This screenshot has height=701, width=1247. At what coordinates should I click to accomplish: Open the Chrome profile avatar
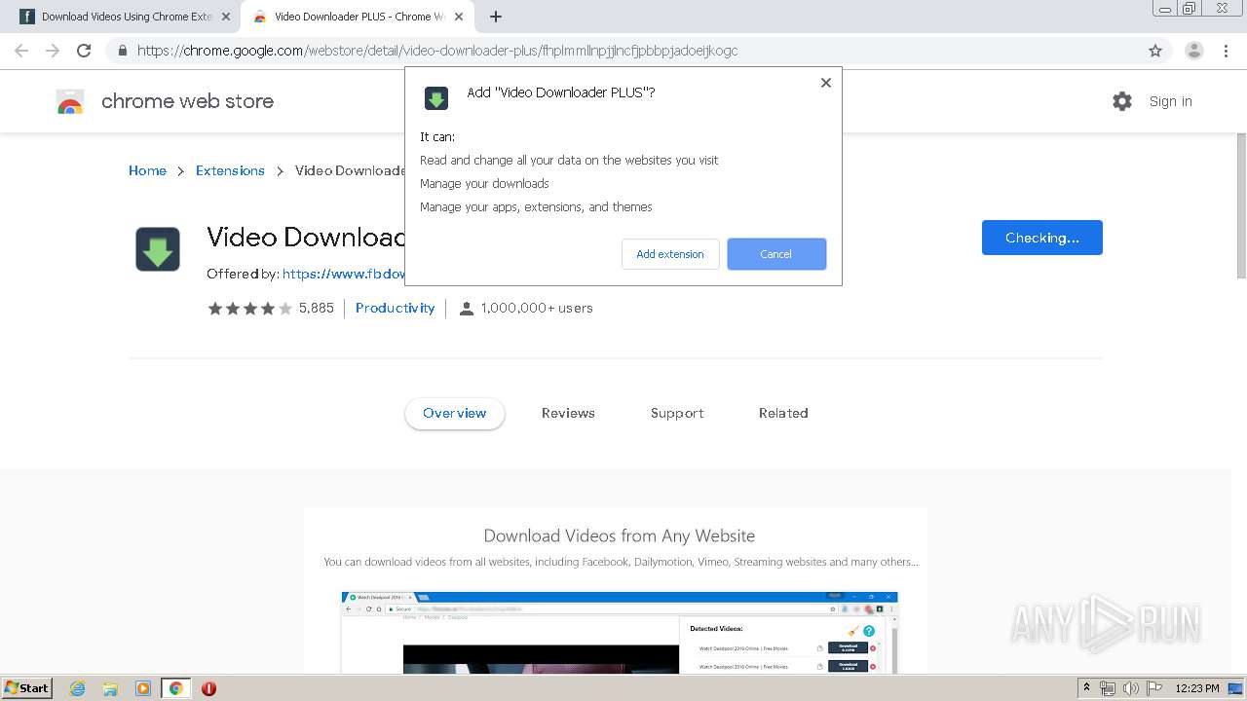coord(1193,51)
